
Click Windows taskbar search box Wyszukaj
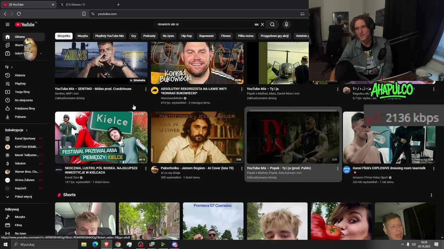(44, 245)
